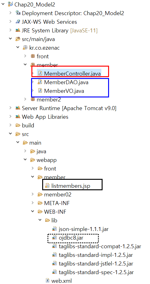This screenshot has width=150, height=284.
Task: Expand the META-INF folder
Action: pyautogui.click(x=33, y=203)
